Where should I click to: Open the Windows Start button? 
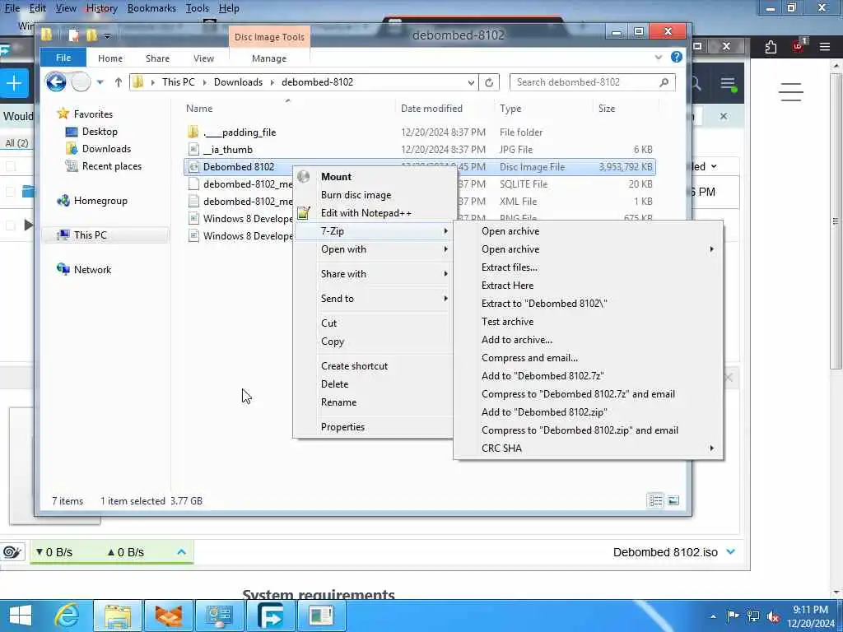pos(21,616)
